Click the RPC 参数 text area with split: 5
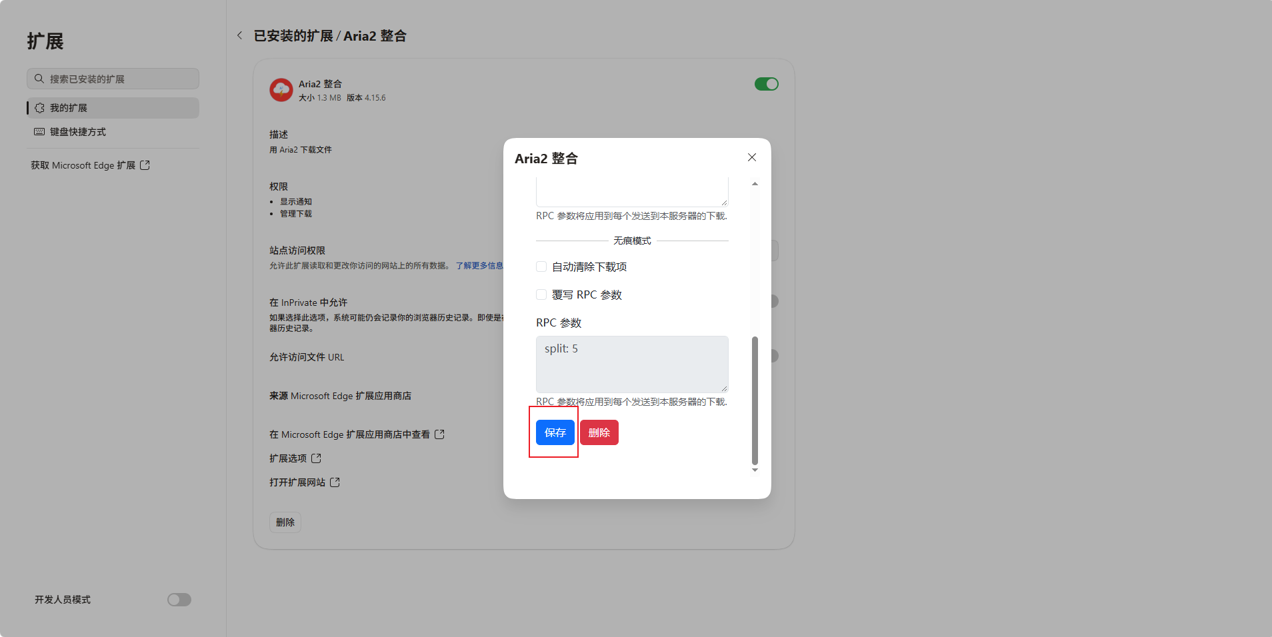The image size is (1272, 637). [x=632, y=364]
